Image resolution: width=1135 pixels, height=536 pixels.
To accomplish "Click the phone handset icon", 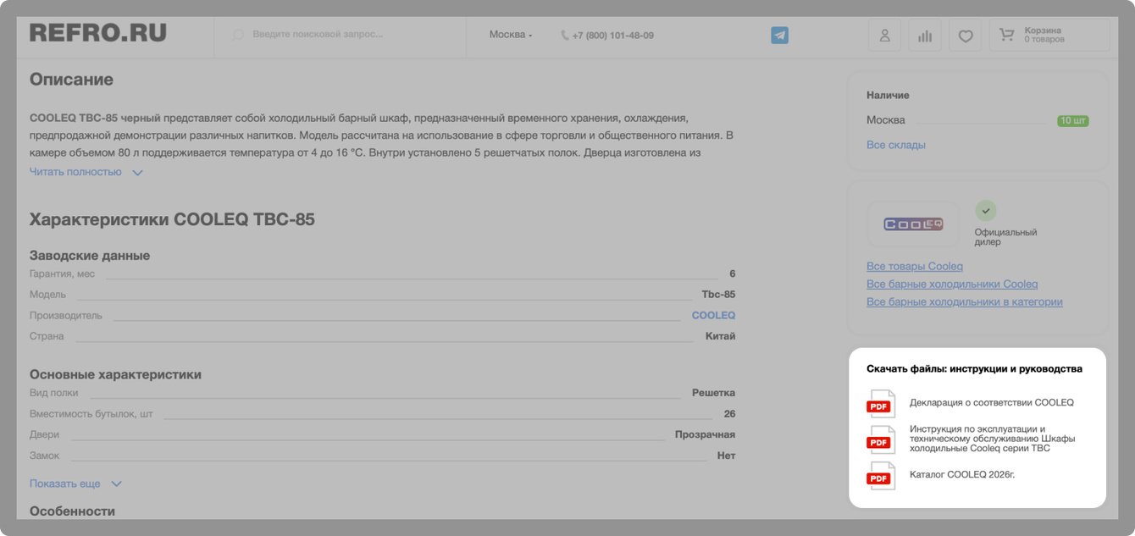I will [565, 36].
